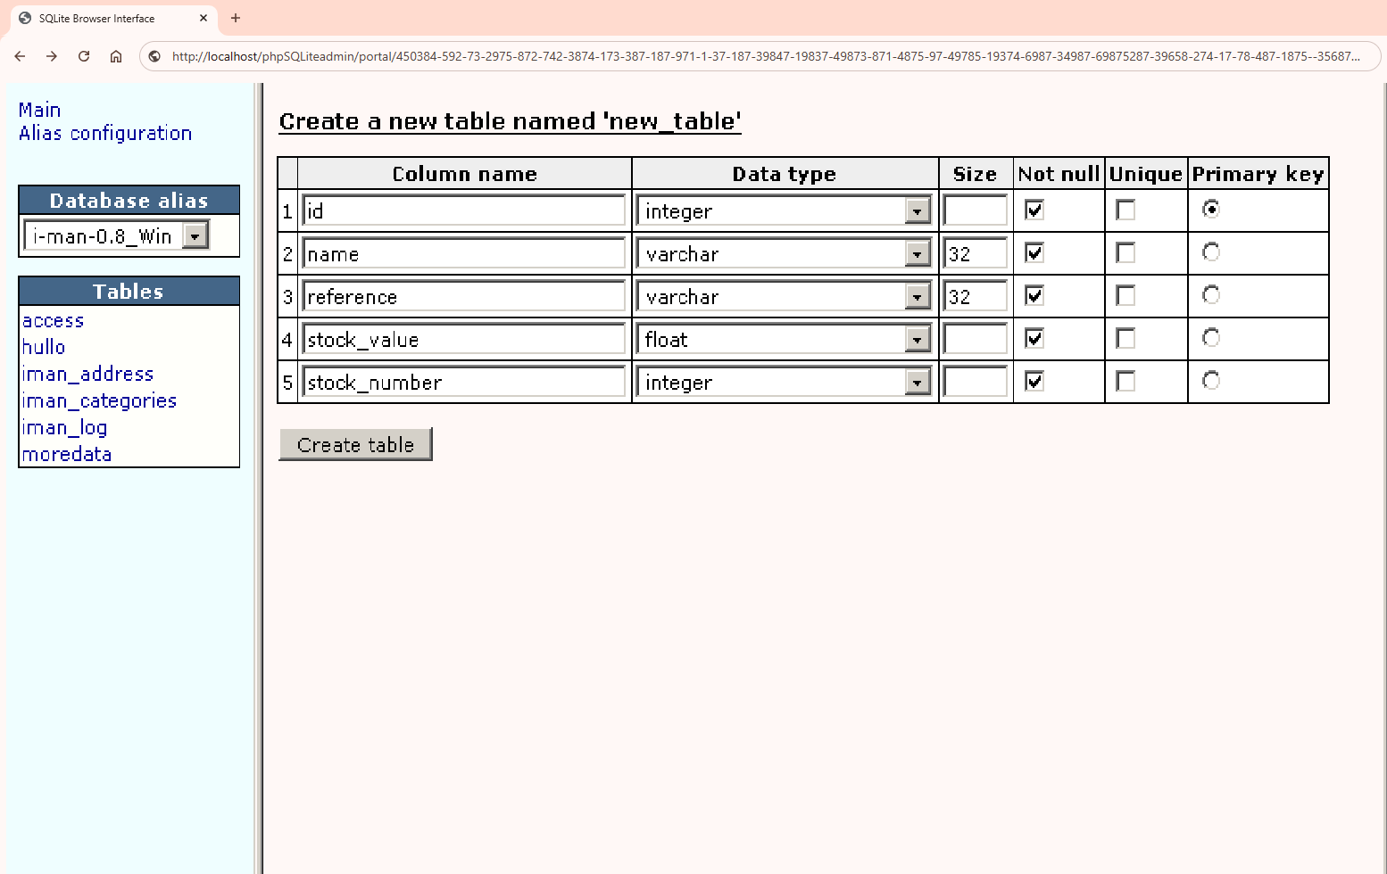Uncheck Not null for stock_value column
The image size is (1387, 874).
point(1034,338)
